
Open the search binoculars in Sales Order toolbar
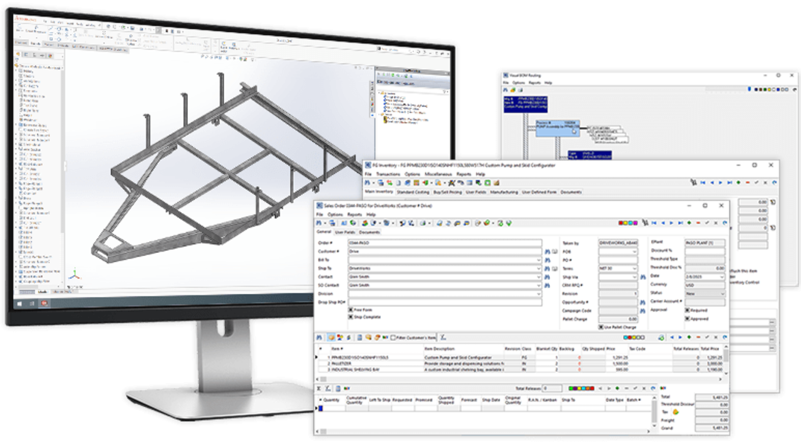click(319, 223)
